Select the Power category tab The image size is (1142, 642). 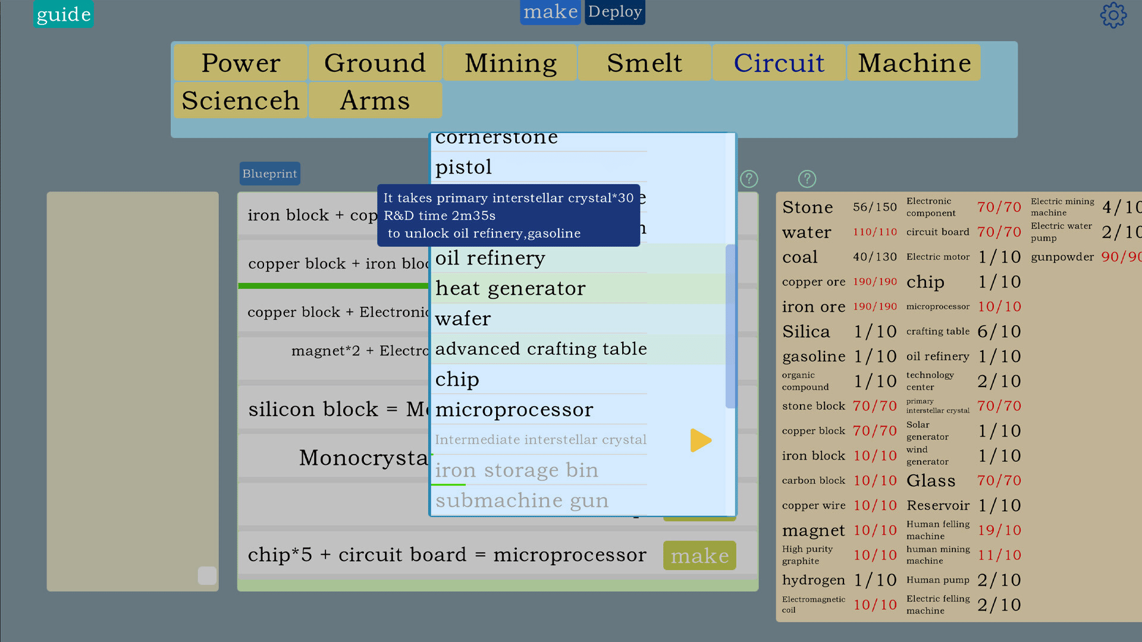click(240, 63)
